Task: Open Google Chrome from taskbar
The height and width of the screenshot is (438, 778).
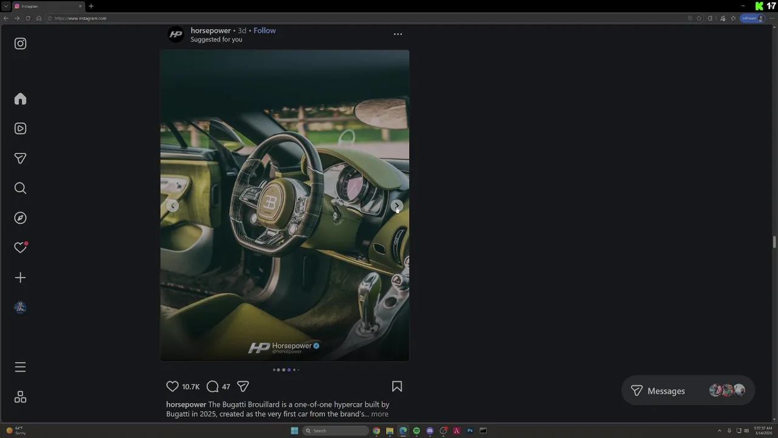Action: [x=376, y=431]
